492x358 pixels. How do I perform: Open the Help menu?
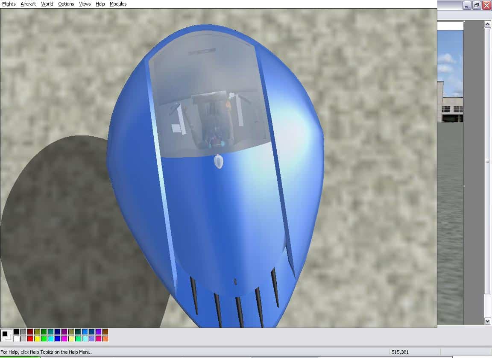(x=100, y=4)
